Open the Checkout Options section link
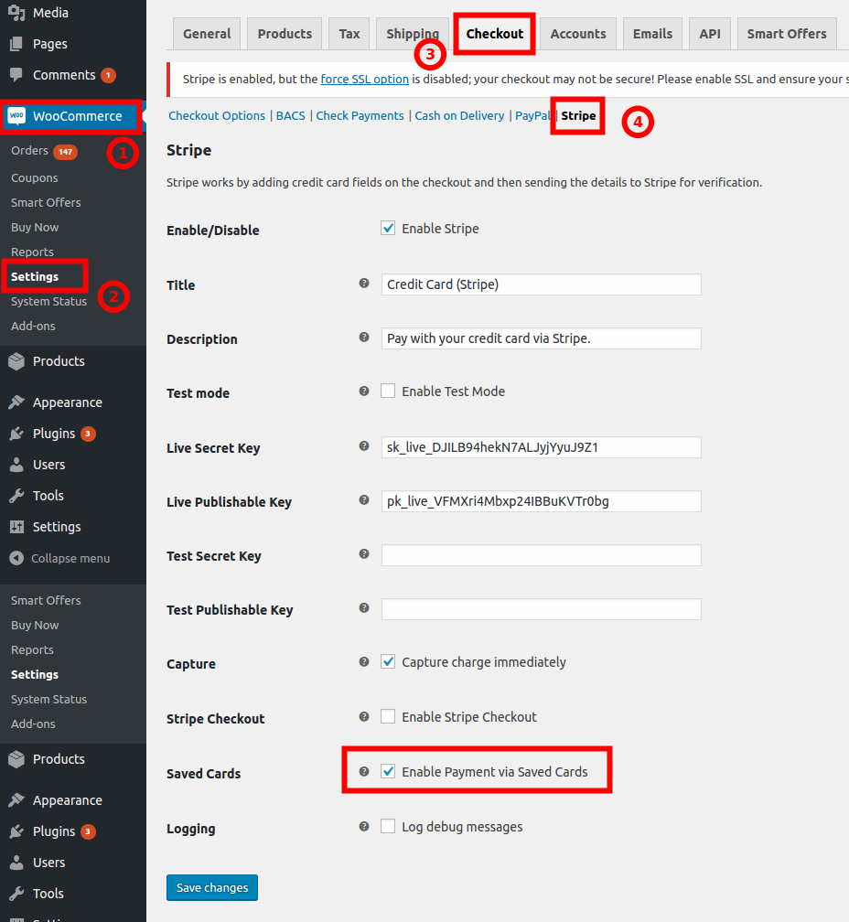Image resolution: width=849 pixels, height=922 pixels. pos(217,116)
